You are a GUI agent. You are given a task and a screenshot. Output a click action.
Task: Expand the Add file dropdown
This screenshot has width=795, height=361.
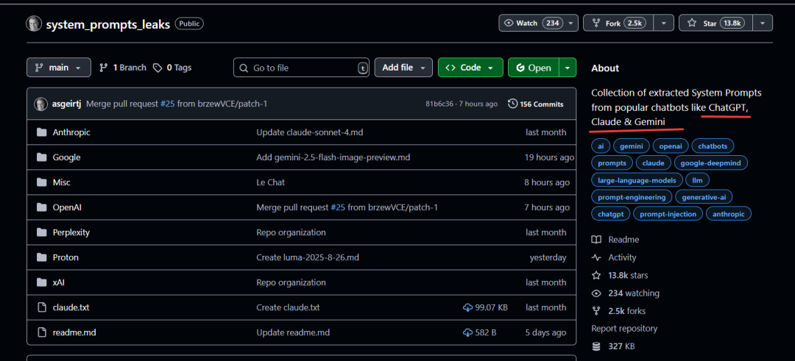(403, 68)
